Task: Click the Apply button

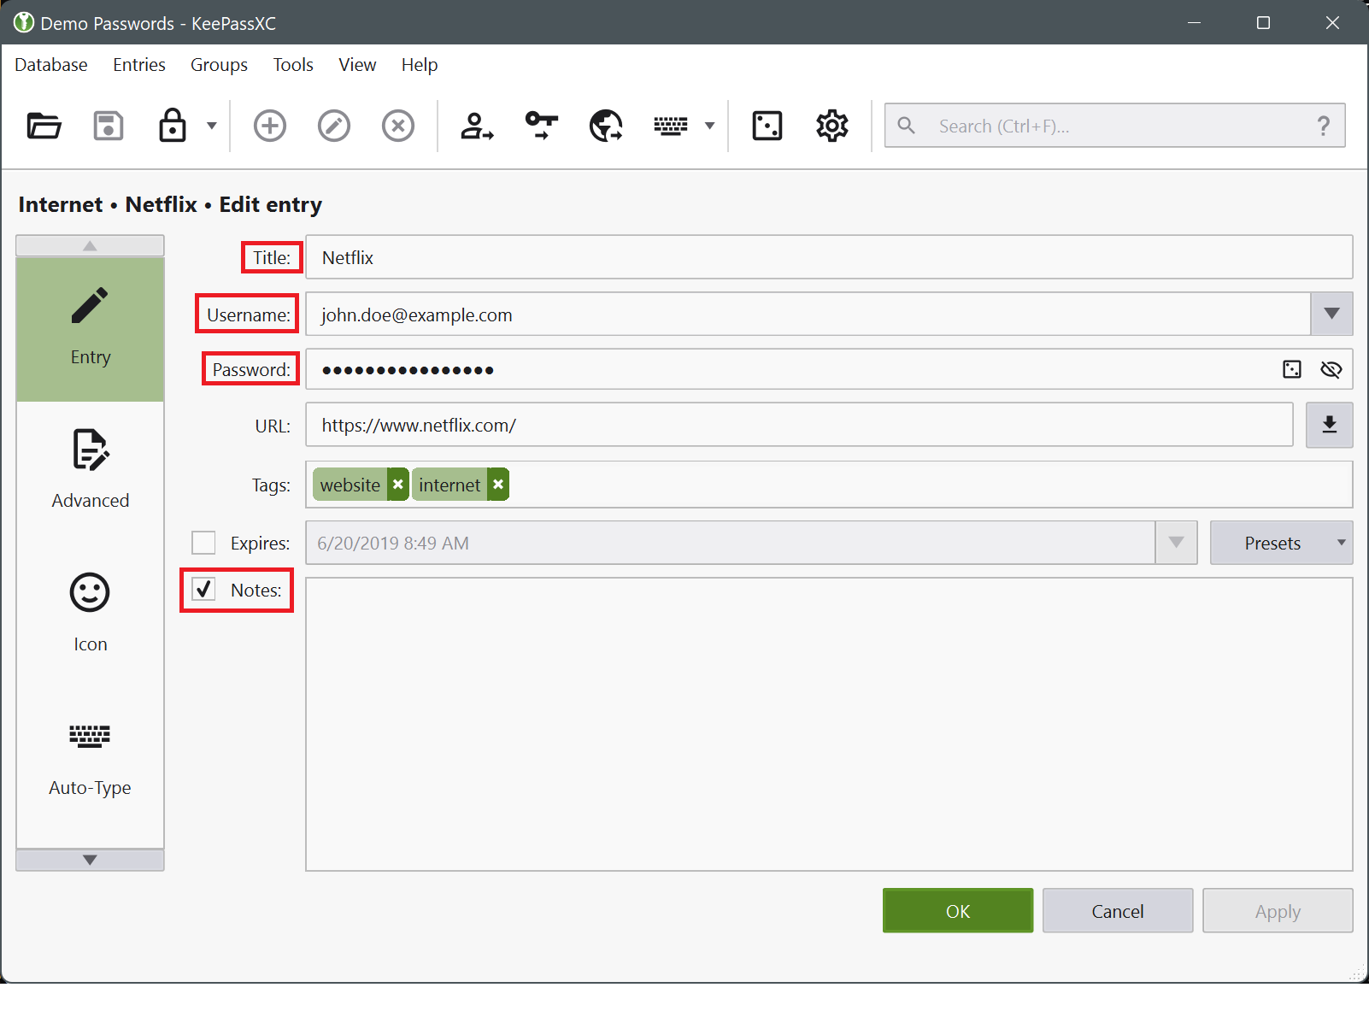Action: point(1278,911)
